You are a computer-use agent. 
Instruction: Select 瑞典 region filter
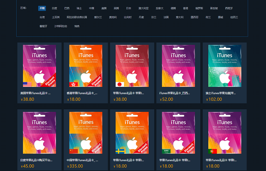(77, 26)
